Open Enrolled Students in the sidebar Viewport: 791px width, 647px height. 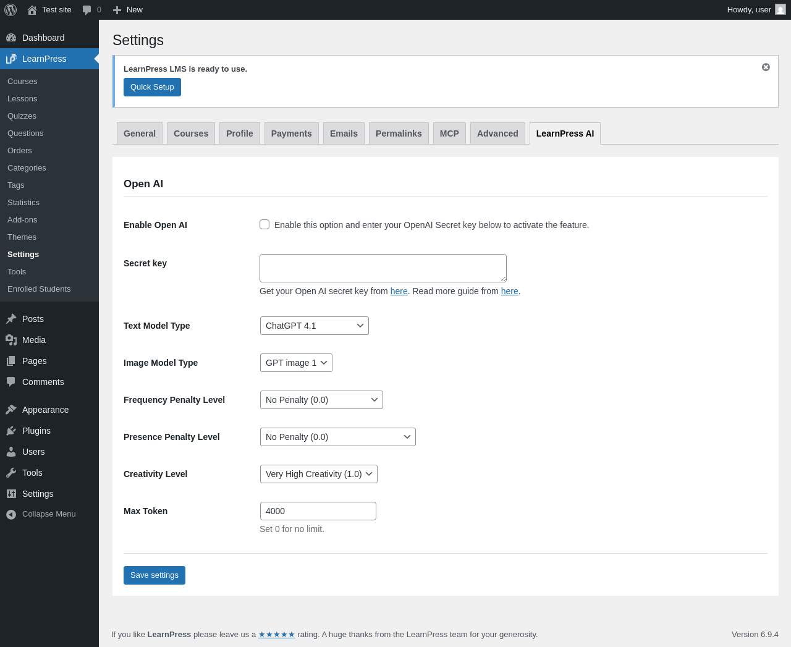pyautogui.click(x=39, y=289)
